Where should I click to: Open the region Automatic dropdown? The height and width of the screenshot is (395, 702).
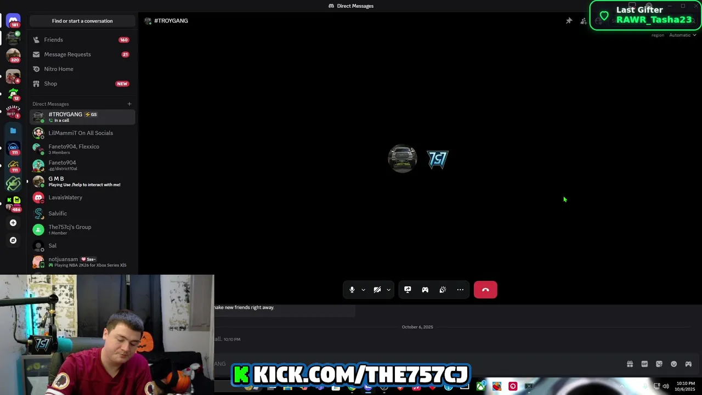pos(682,35)
